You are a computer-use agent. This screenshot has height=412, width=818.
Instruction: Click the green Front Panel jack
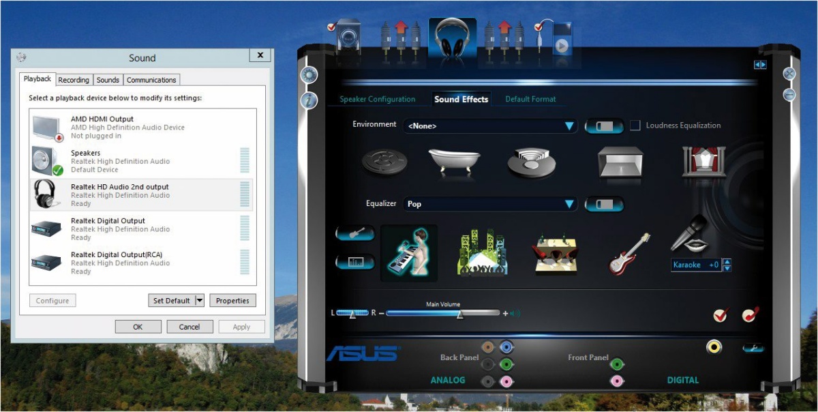click(617, 364)
